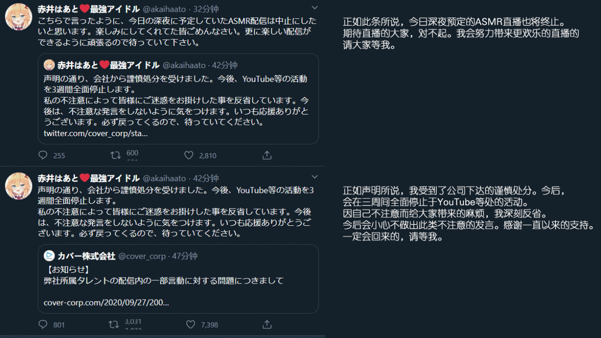Screen dimensions: 601x338
Task: Retweet the suspension announcement tweet
Action: click(x=114, y=324)
